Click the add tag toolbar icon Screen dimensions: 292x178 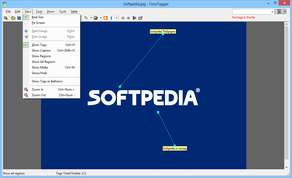click(86, 18)
